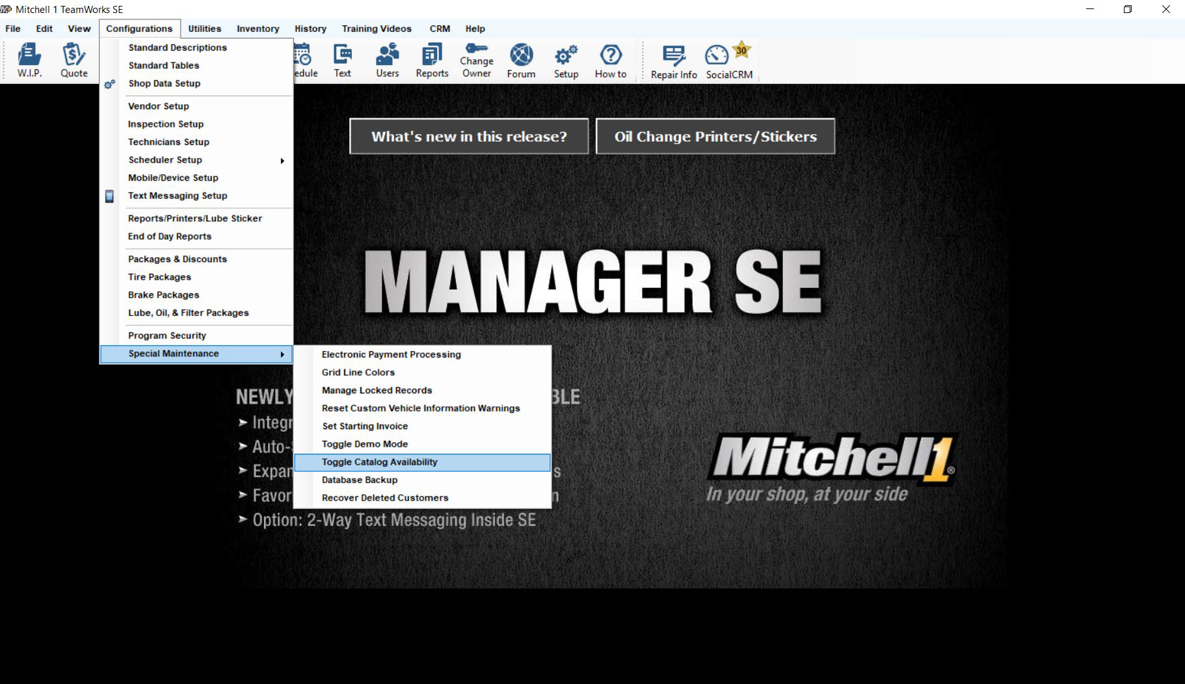Click the Change Owner icon
Viewport: 1185px width, 684px height.
477,60
